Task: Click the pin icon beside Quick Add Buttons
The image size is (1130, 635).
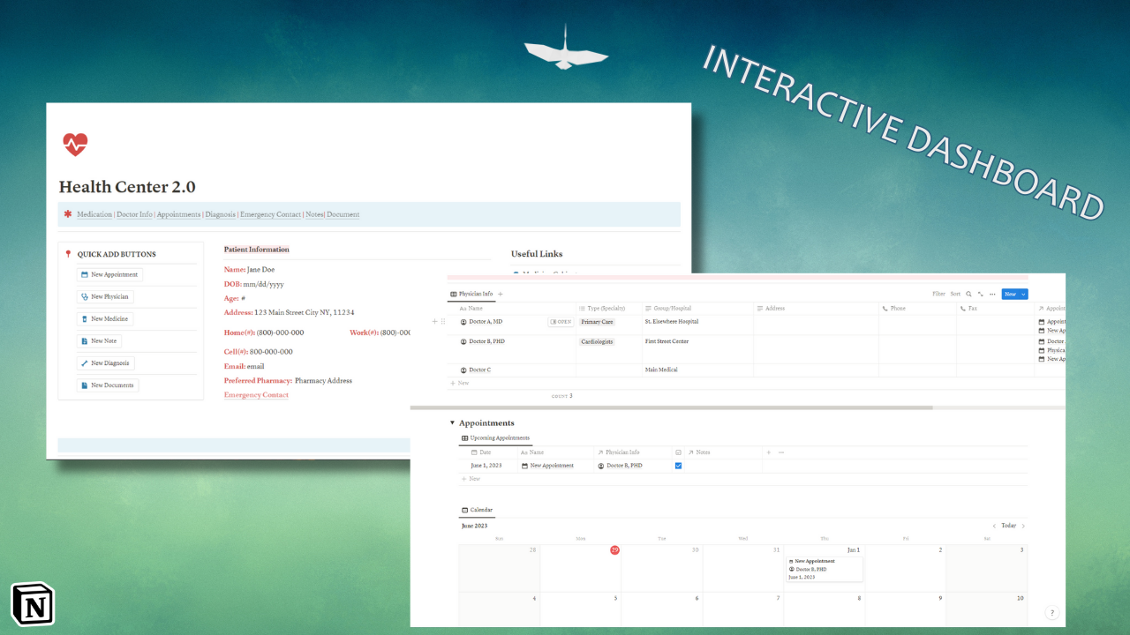Action: [x=68, y=254]
